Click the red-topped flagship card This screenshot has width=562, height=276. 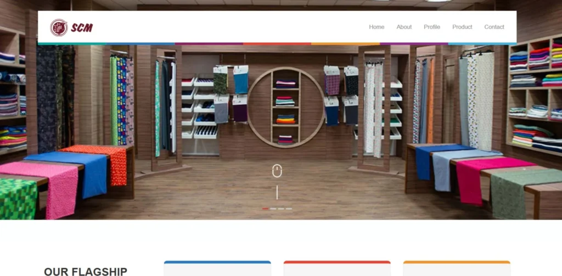337,268
